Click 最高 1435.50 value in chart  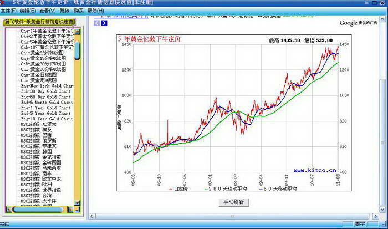(x=284, y=40)
